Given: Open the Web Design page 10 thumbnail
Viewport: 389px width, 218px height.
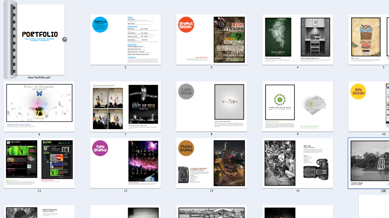Looking at the screenshot, I should coord(369,107).
